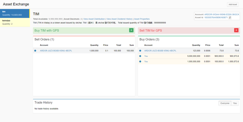This screenshot has height=122, width=243.
Task: Click the 'No trade history available.' text
Action: pos(46,109)
